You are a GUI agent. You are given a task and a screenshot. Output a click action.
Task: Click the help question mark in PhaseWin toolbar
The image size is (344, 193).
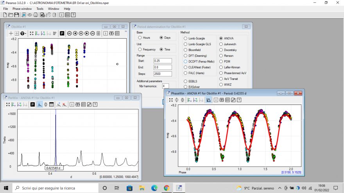point(239,100)
